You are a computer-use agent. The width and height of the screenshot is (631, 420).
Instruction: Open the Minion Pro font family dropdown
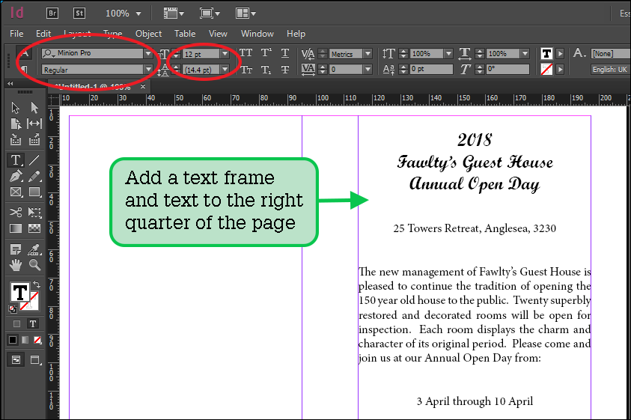click(148, 53)
